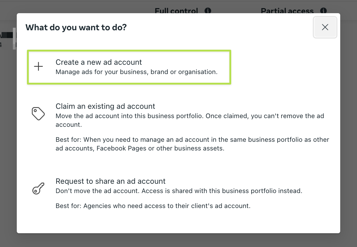Click 'Access is shared with this business portfolio' text
The height and width of the screenshot is (247, 357).
(x=222, y=191)
